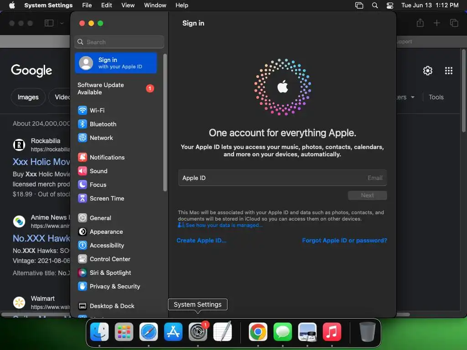The width and height of the screenshot is (467, 350).
Task: Show Safari tab overview
Action: [x=454, y=23]
